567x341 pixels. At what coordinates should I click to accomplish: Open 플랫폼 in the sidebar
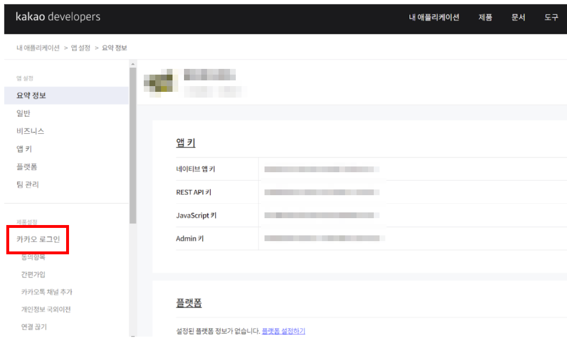pos(27,166)
